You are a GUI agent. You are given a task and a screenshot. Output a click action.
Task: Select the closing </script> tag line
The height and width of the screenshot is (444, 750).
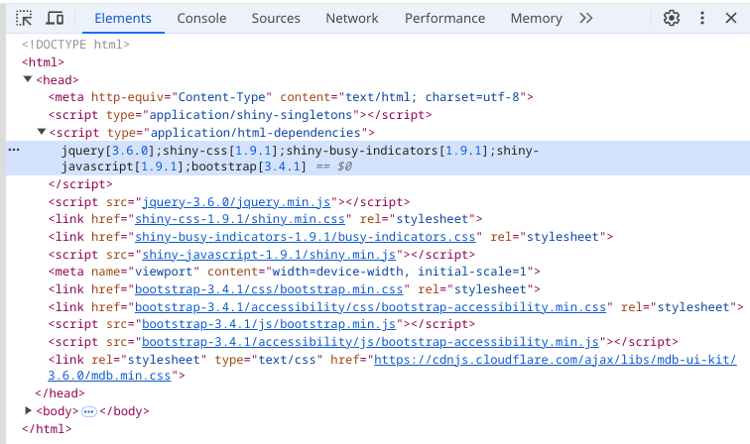click(80, 184)
